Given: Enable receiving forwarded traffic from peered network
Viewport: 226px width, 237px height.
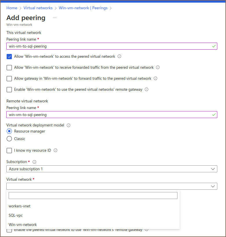Looking at the screenshot, I should coord(9,68).
